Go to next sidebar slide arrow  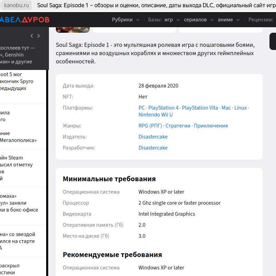pyautogui.click(x=39, y=36)
